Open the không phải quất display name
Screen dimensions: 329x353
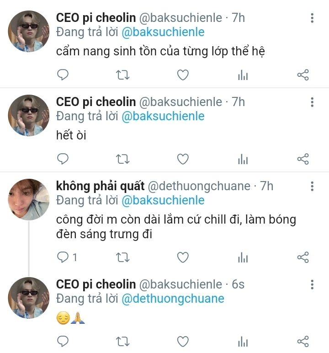click(x=100, y=186)
